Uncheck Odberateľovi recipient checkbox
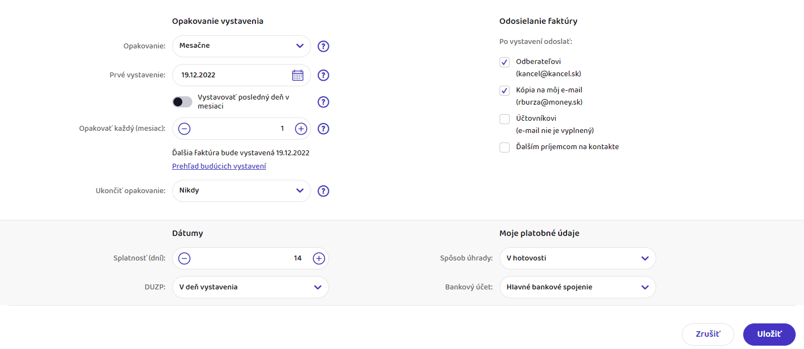The image size is (804, 349). [x=505, y=62]
